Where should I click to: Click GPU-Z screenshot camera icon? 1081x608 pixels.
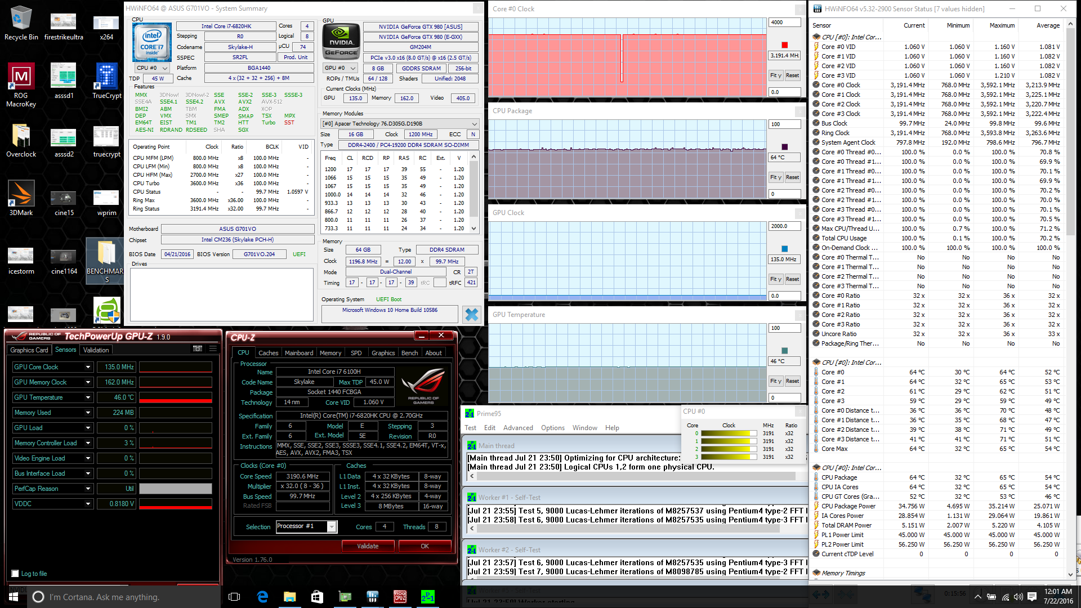point(198,349)
